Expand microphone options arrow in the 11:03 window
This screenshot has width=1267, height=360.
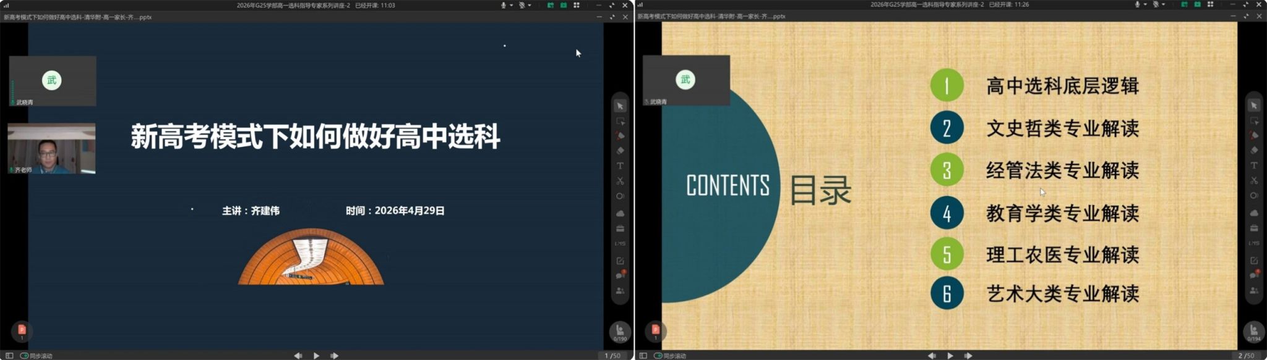pos(511,5)
